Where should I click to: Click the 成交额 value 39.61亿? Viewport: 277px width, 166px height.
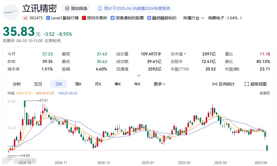coord(154,61)
